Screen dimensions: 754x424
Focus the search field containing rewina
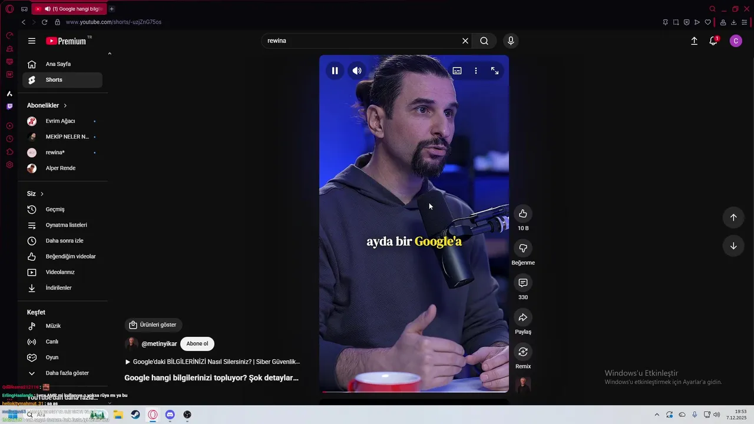[x=361, y=41]
